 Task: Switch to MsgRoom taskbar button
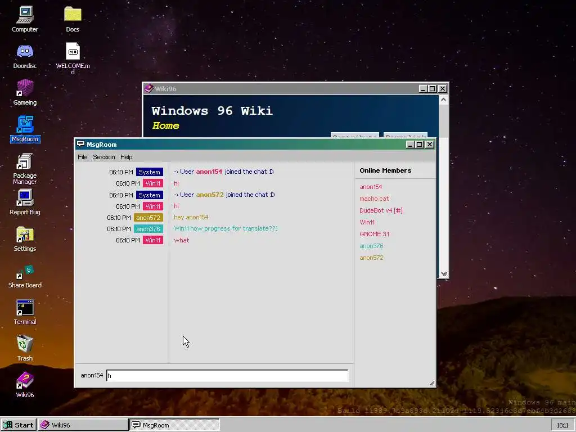(174, 425)
